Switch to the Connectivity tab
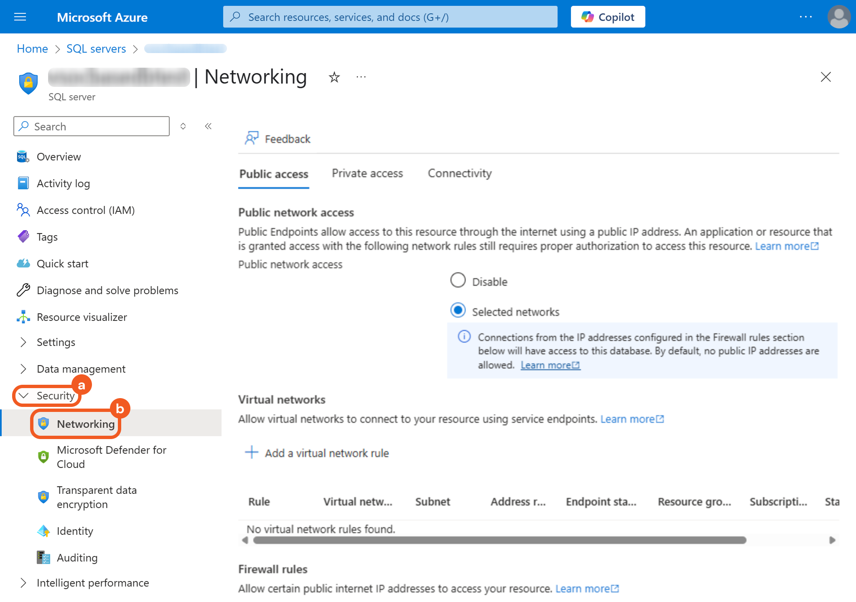Image resolution: width=856 pixels, height=602 pixels. click(459, 173)
